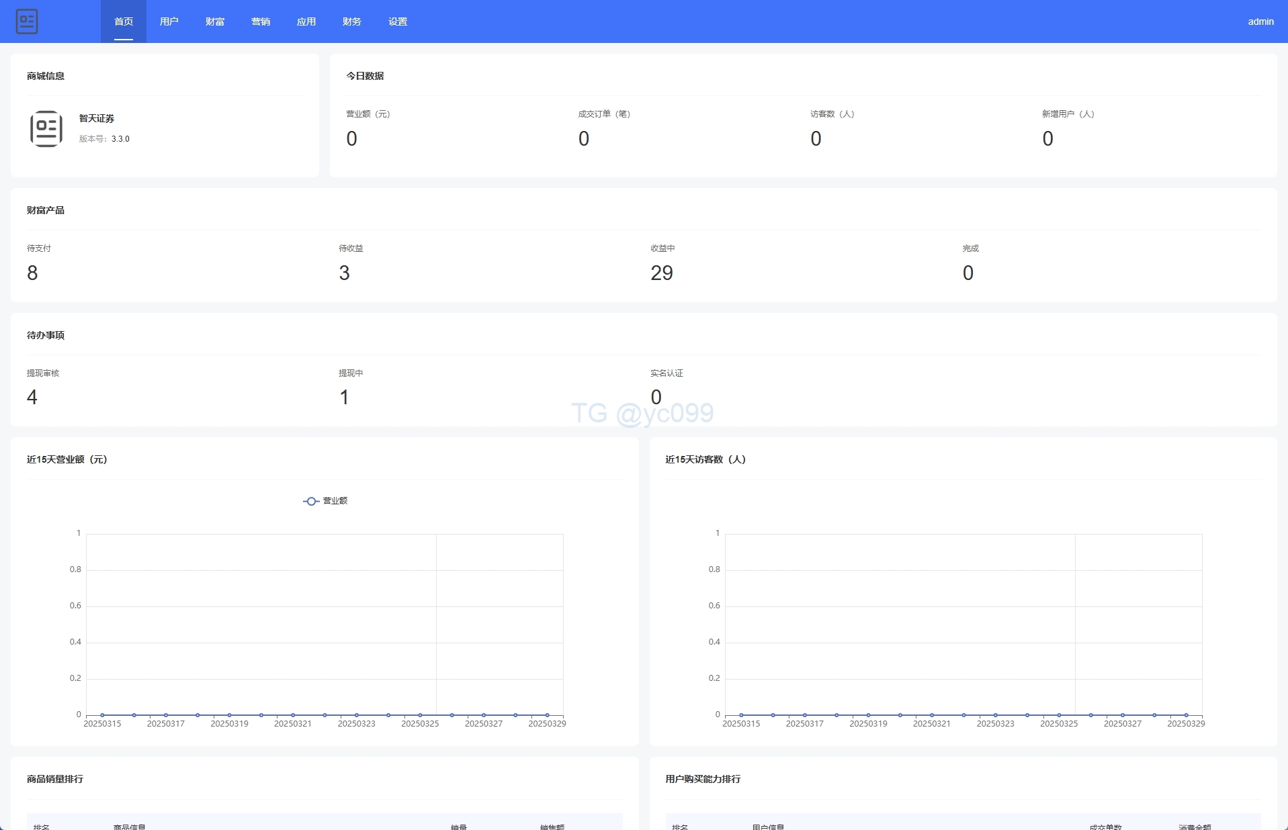
Task: Switch to the 用户 menu
Action: (x=169, y=21)
